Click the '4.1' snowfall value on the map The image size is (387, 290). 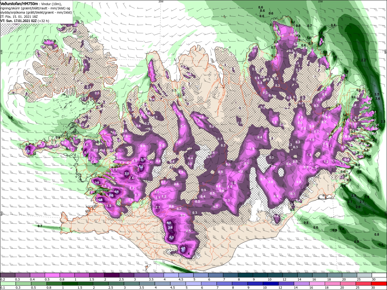pos(116,191)
